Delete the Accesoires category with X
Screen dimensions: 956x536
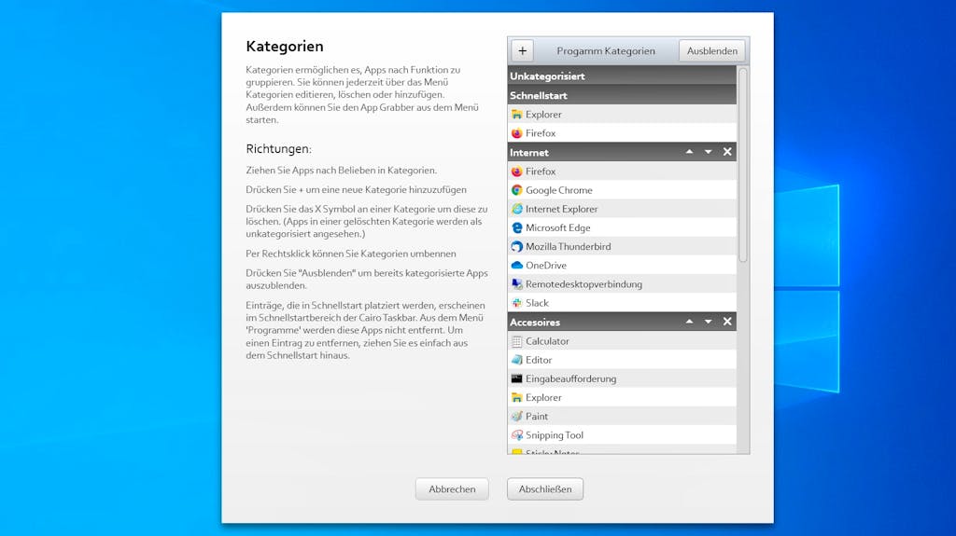tap(727, 322)
